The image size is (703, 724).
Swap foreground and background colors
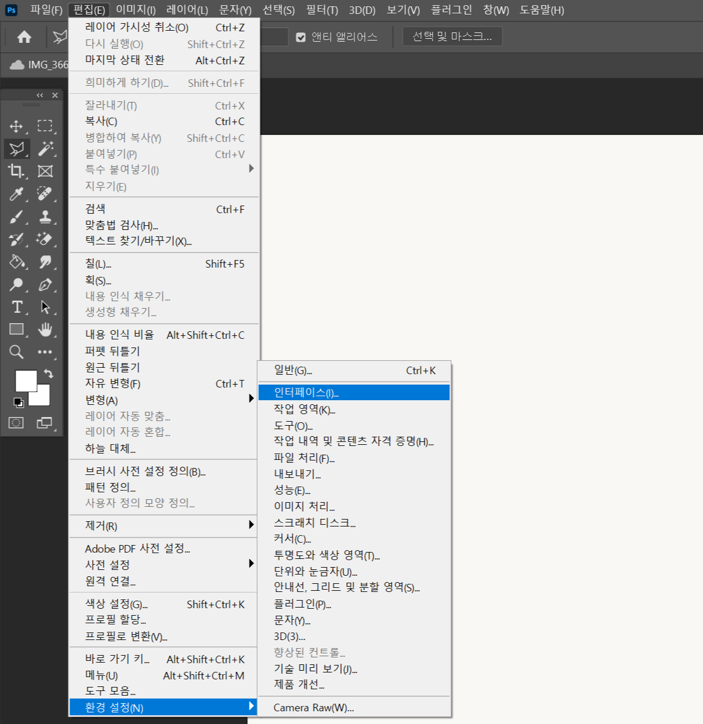coord(49,374)
